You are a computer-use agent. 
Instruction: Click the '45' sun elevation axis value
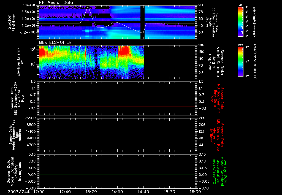tap(201, 25)
